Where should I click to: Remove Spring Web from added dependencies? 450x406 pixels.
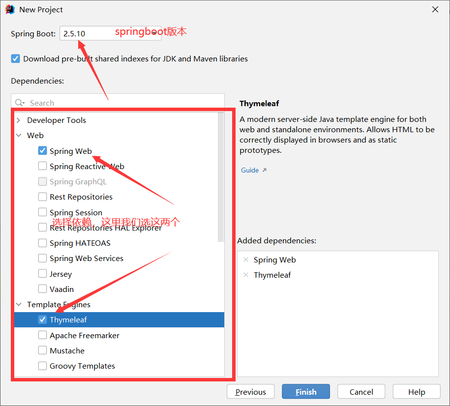tap(246, 260)
